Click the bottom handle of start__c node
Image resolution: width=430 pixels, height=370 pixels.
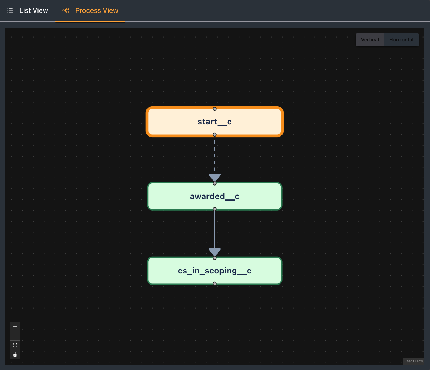215,135
